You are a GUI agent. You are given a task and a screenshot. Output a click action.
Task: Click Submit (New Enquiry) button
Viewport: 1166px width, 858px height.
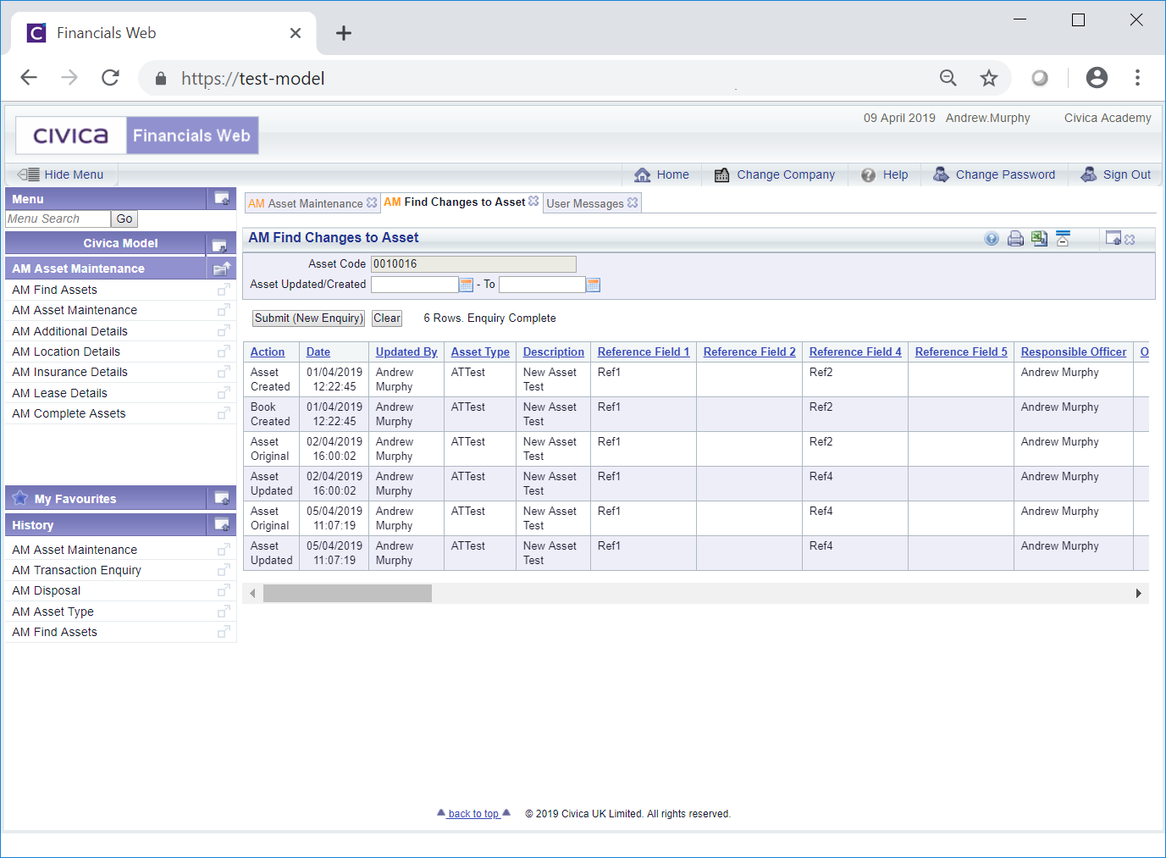(x=309, y=318)
